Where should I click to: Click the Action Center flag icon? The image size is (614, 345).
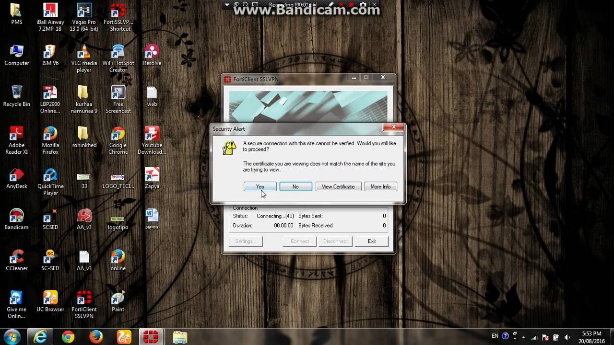click(545, 337)
